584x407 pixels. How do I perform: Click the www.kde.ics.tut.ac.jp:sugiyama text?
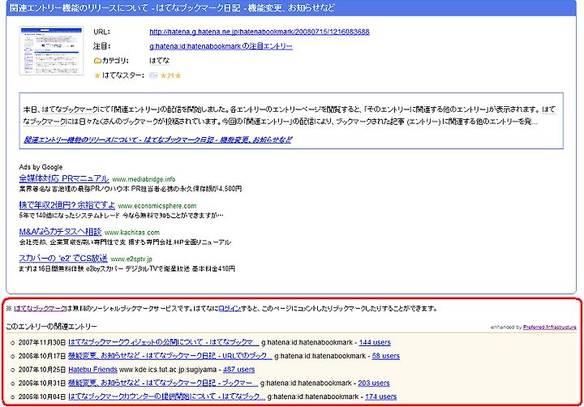point(168,370)
